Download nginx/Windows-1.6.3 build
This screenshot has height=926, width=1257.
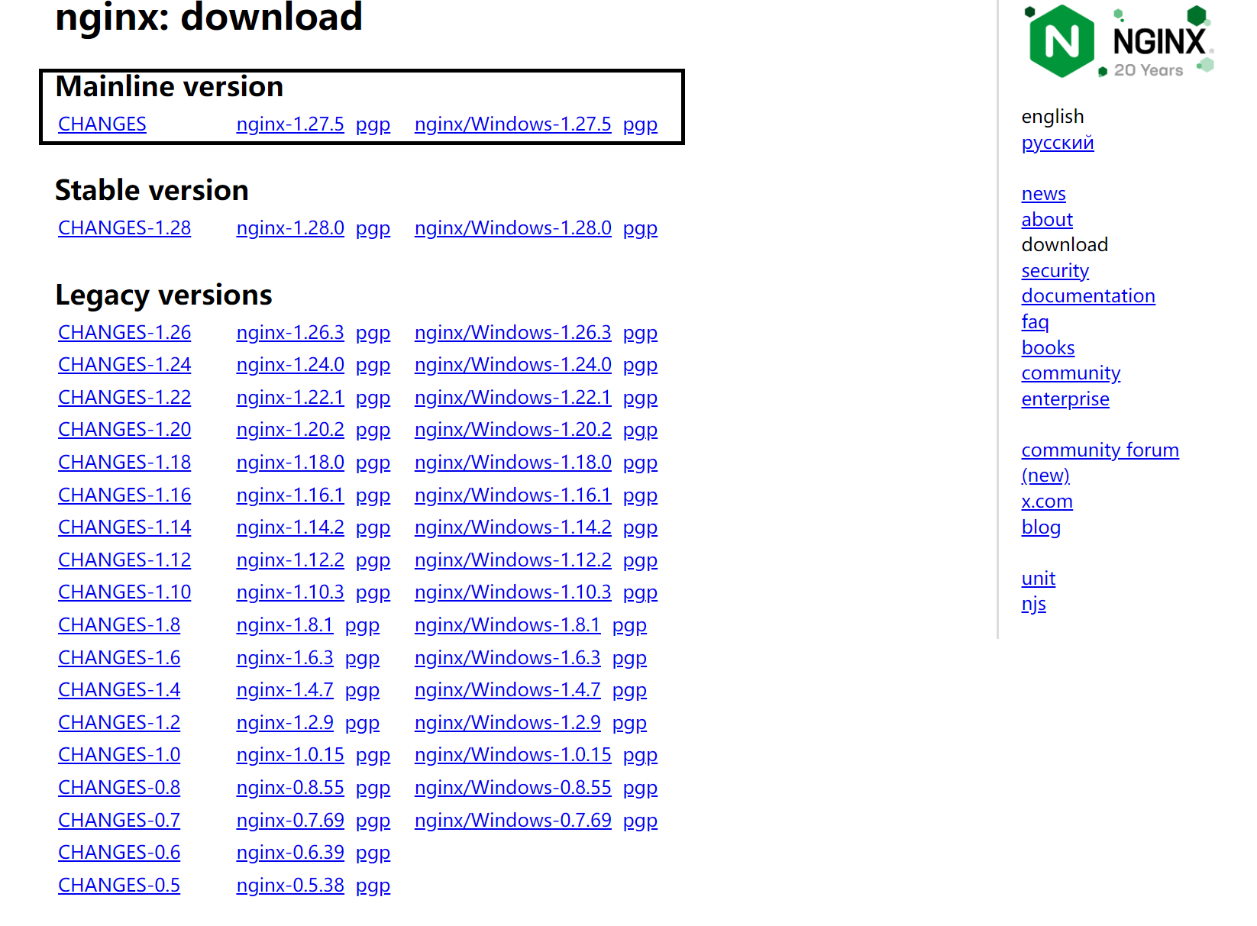tap(508, 658)
